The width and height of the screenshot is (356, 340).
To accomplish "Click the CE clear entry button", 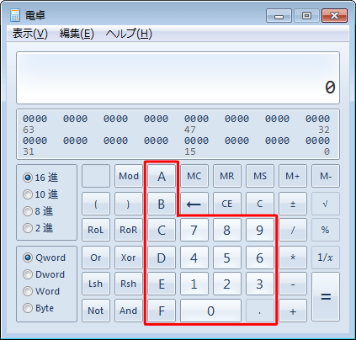I will [227, 204].
